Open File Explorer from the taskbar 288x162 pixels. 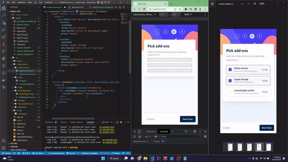[x=145, y=158]
